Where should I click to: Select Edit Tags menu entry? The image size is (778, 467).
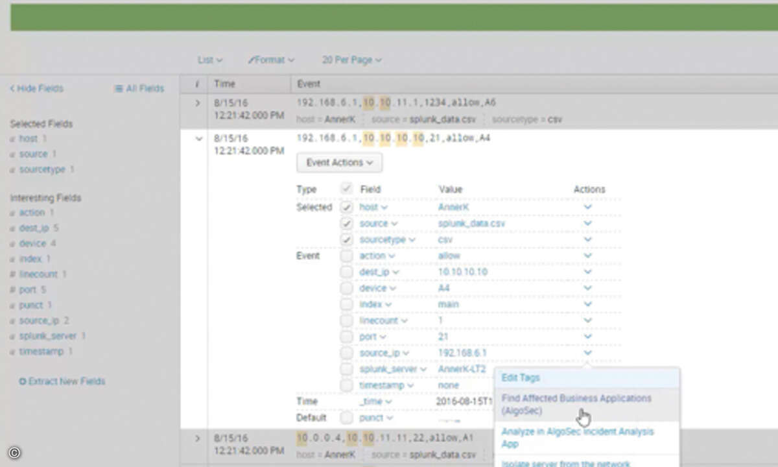point(587,377)
